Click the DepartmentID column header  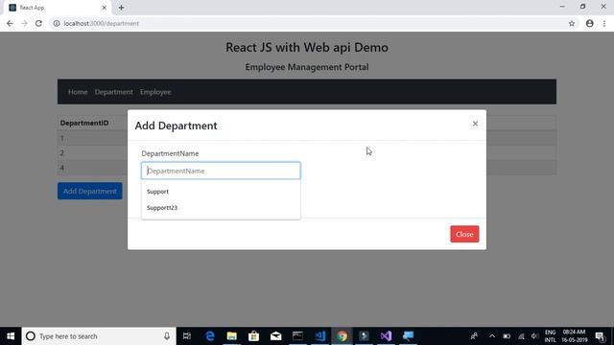coord(84,123)
